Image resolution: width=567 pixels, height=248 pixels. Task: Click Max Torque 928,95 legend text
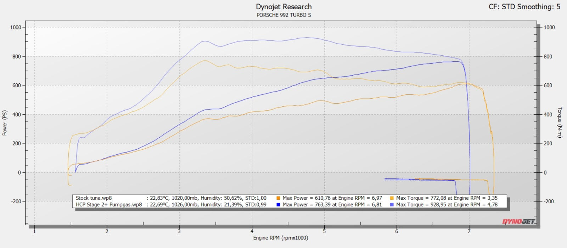(x=447, y=205)
